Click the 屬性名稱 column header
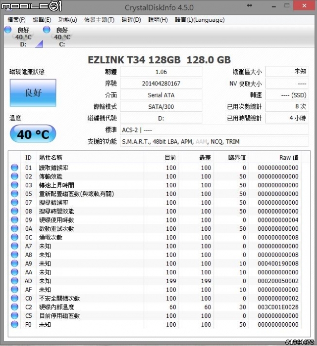Viewport: 317px width, 346px height. coord(90,158)
